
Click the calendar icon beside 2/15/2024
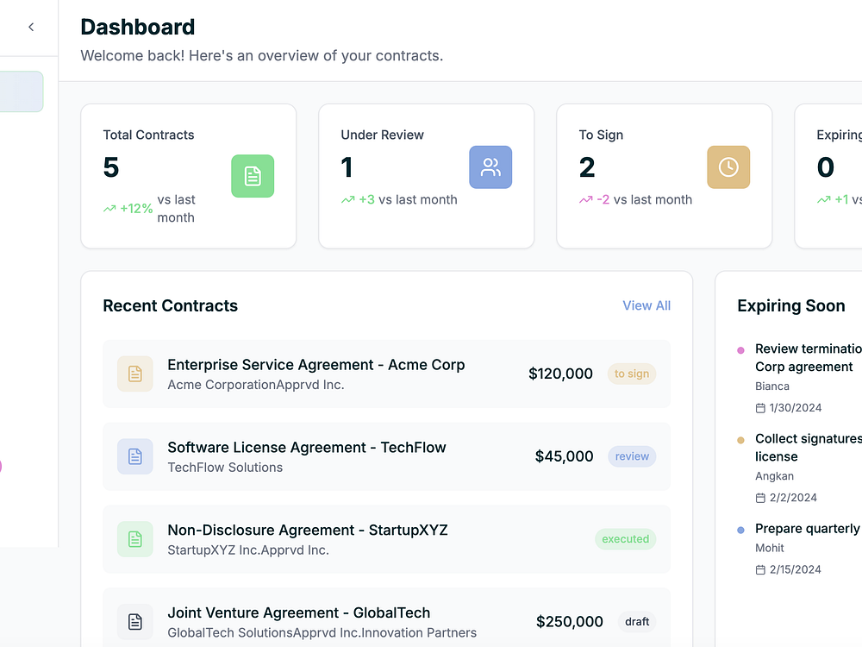[760, 570]
